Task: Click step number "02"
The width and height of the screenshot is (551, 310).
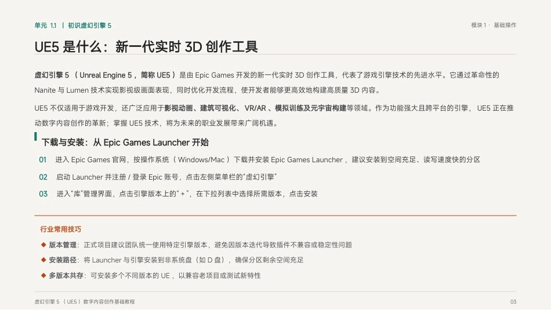Action: tap(43, 177)
